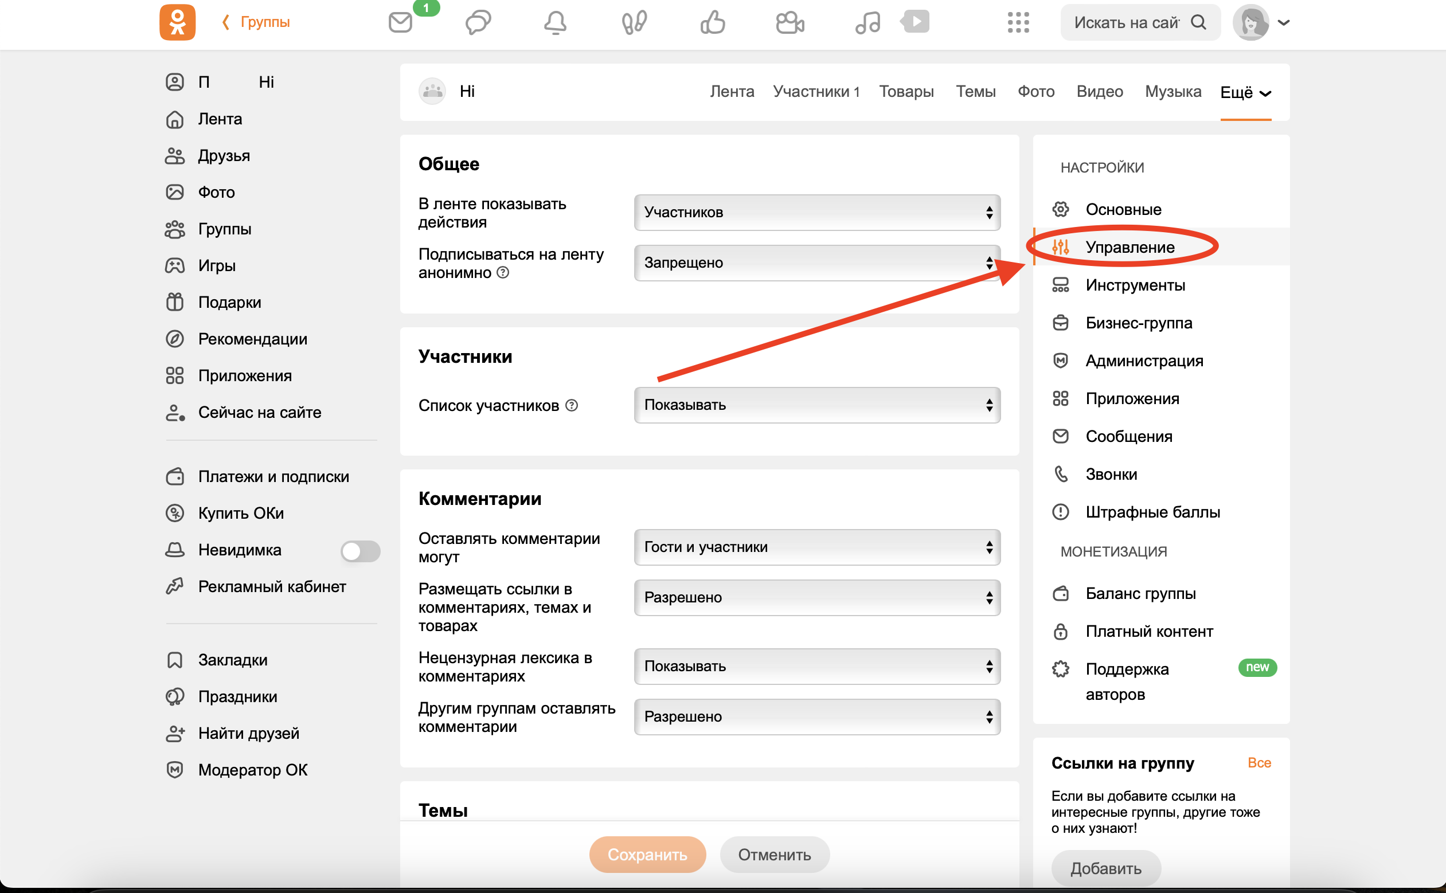Open the thumbs-up events icon

[712, 22]
